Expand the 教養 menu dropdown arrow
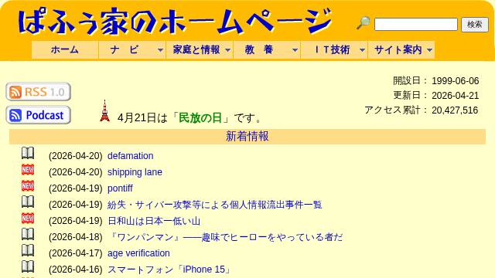This screenshot has height=278, width=495. tap(295, 49)
